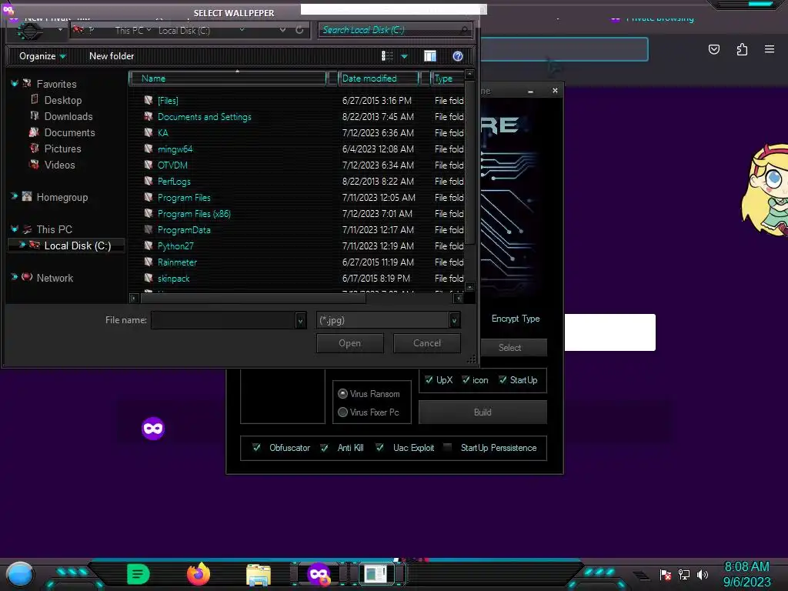Toggle the UpX checkbox
The height and width of the screenshot is (591, 788).
pyautogui.click(x=429, y=380)
